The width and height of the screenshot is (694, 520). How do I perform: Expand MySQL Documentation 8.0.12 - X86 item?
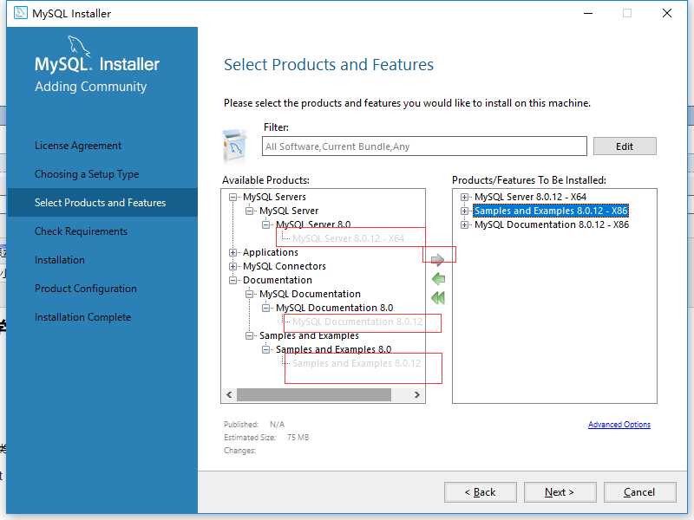pyautogui.click(x=464, y=225)
